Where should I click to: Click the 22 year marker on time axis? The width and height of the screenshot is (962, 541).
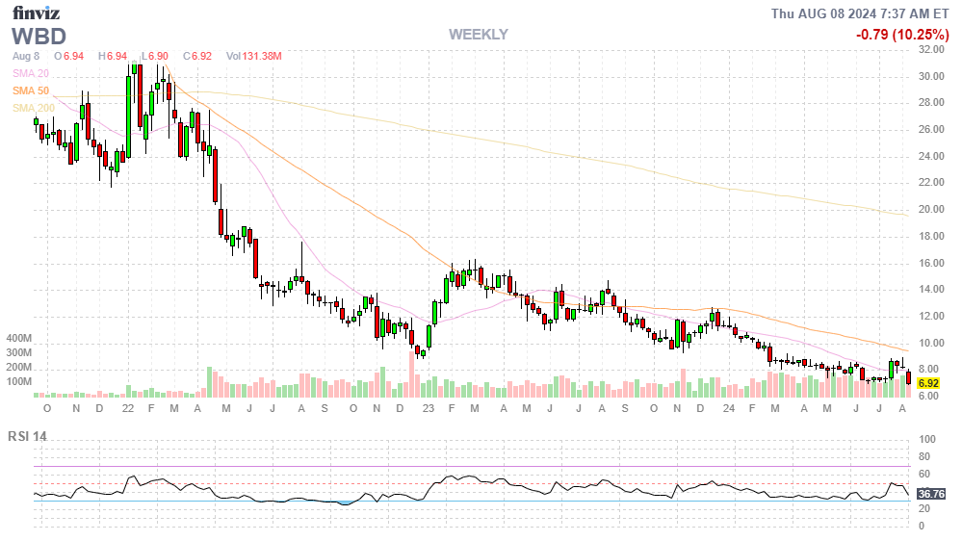coord(128,408)
